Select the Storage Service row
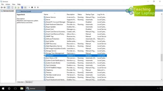Screen dimensions: 163x91 tap(75, 51)
